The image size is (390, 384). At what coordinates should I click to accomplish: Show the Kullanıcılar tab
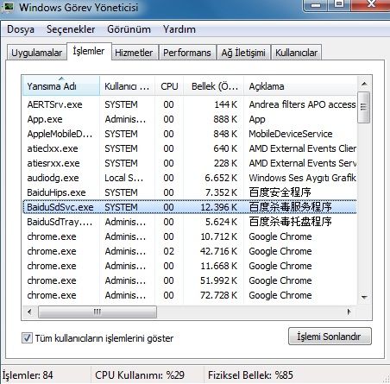click(x=296, y=53)
